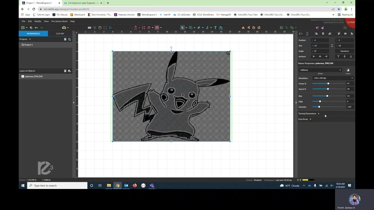Open the dropdown arrow next to cloud upload
Screen dimensions: 374x210
click(68, 28)
